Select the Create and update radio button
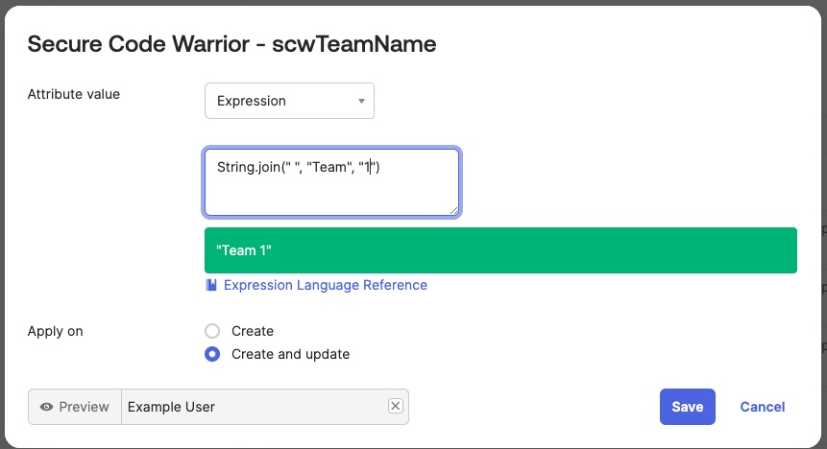The image size is (827, 449). click(212, 354)
